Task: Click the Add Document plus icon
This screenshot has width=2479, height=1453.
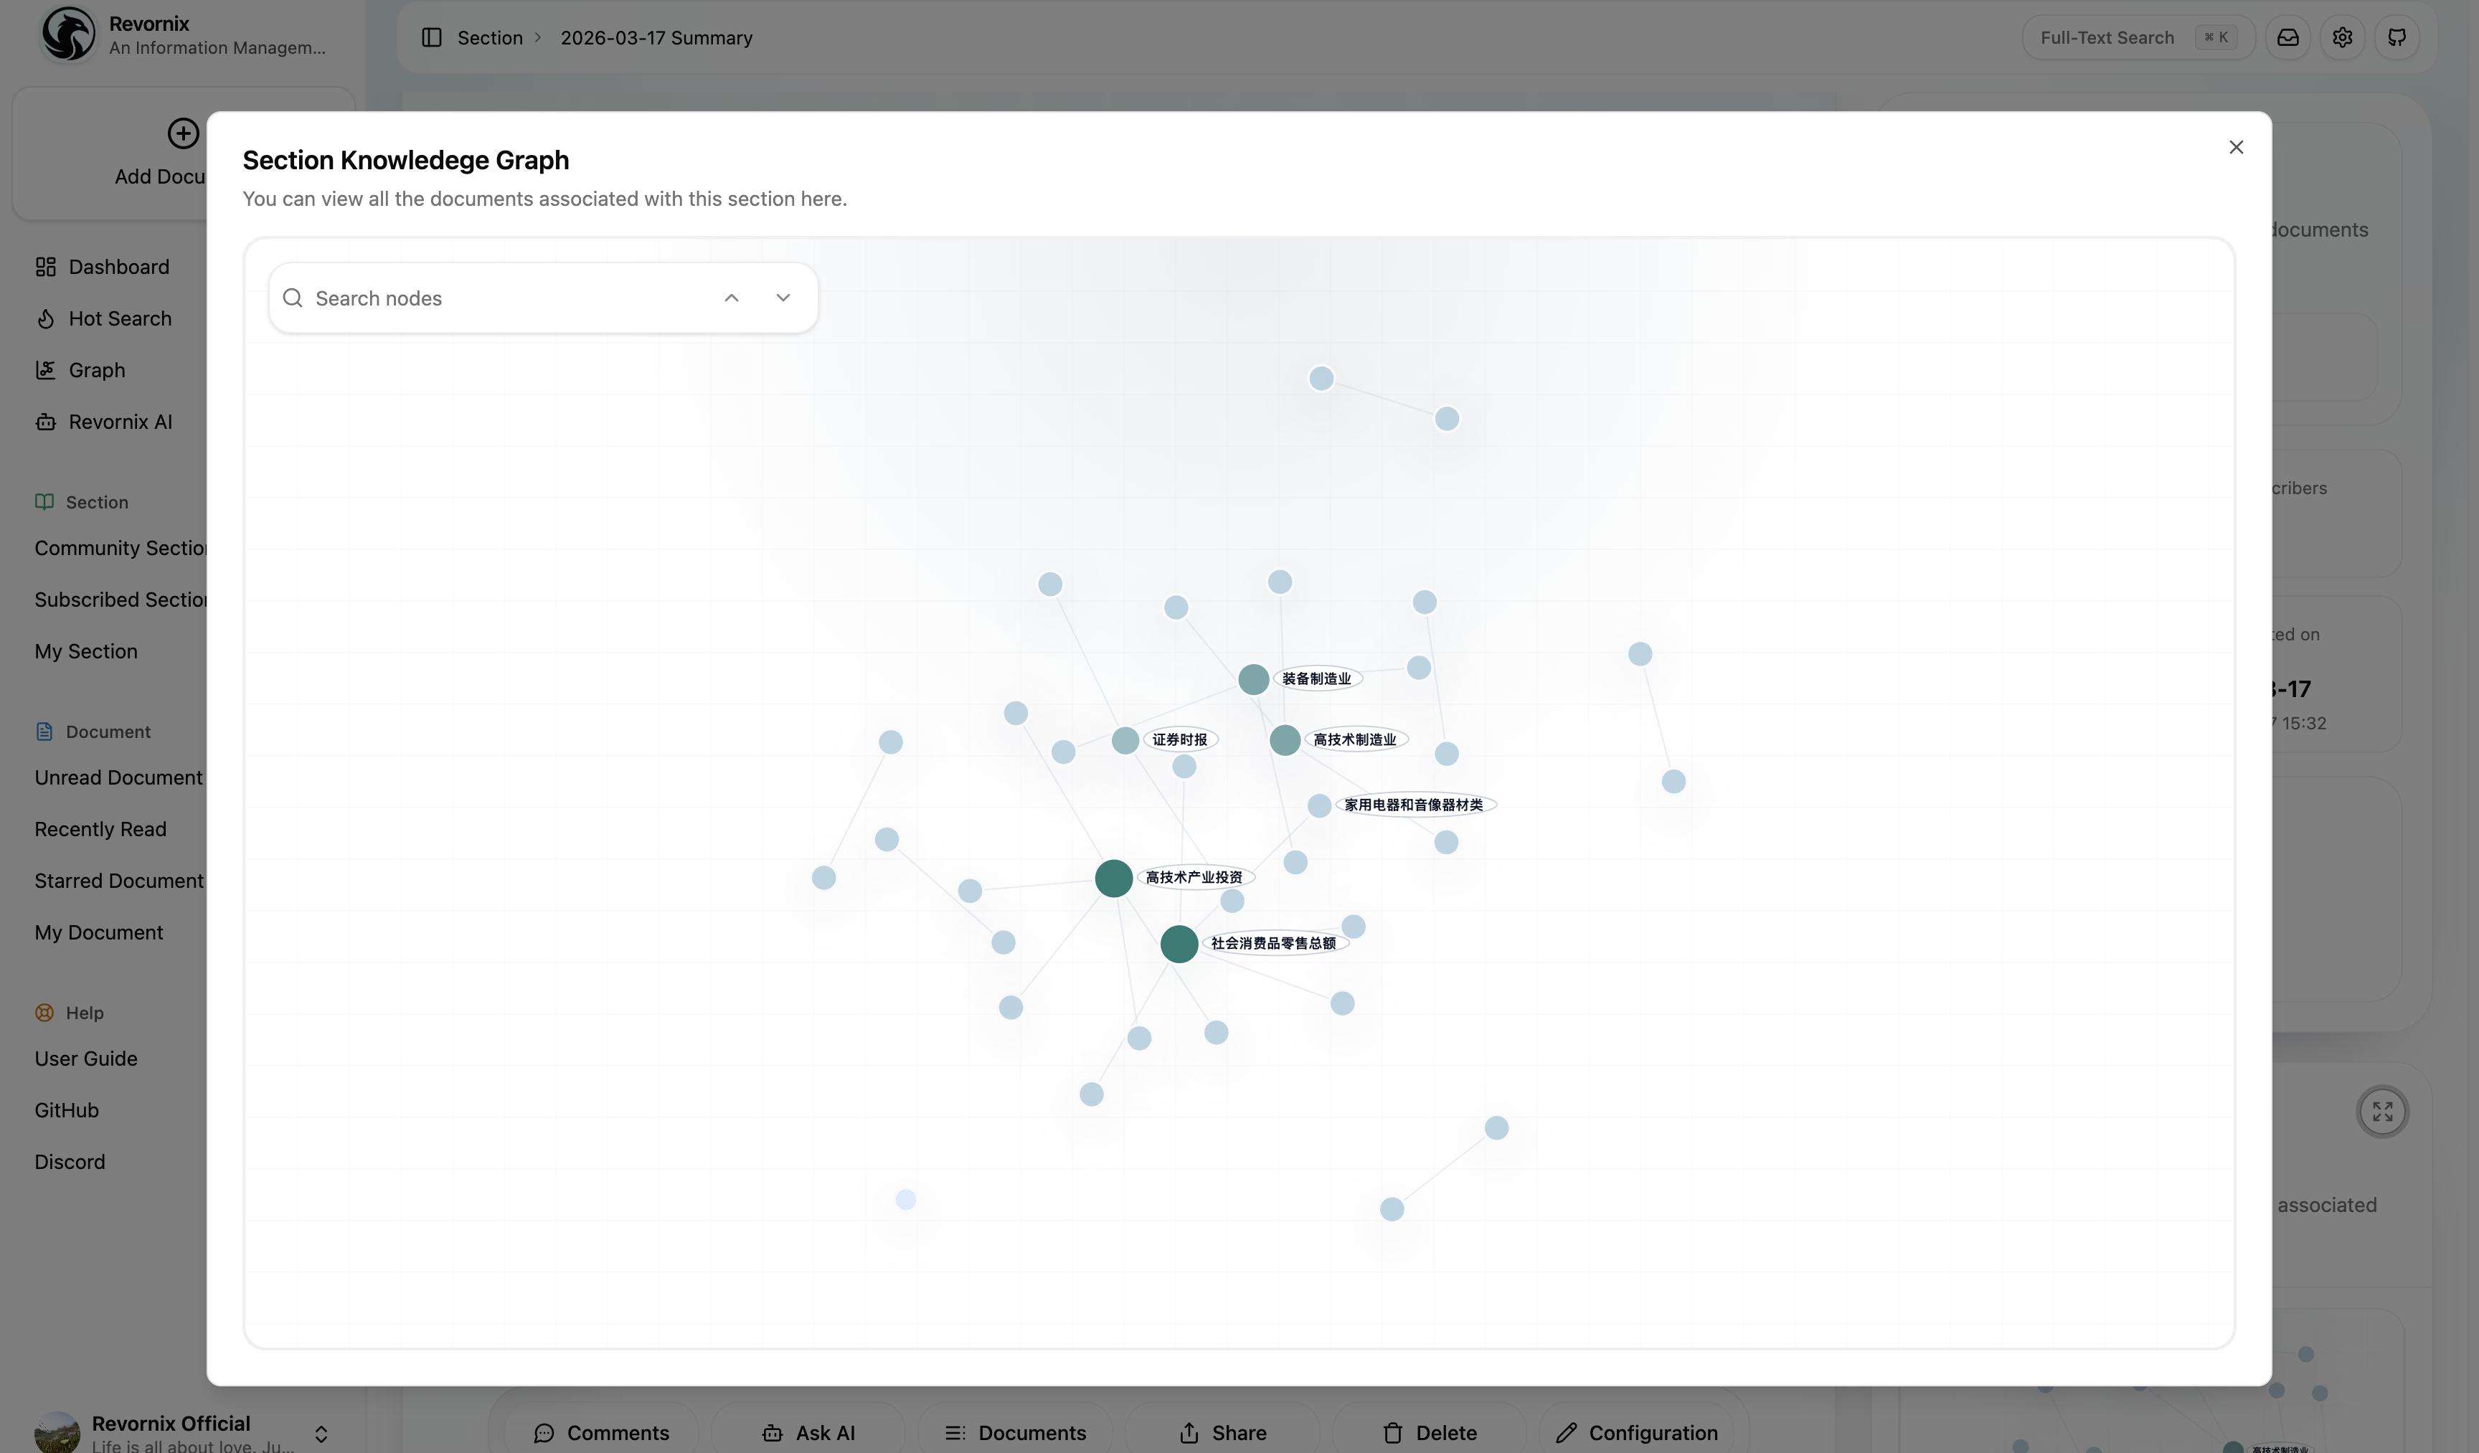Action: tap(183, 134)
